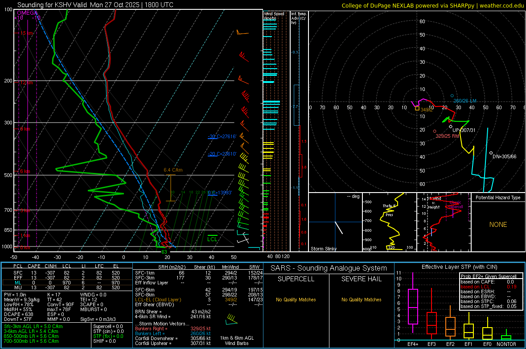The image size is (526, 349).
Task: Click the 'Bunkers Left =' storm motion line
Action: click(x=173, y=333)
